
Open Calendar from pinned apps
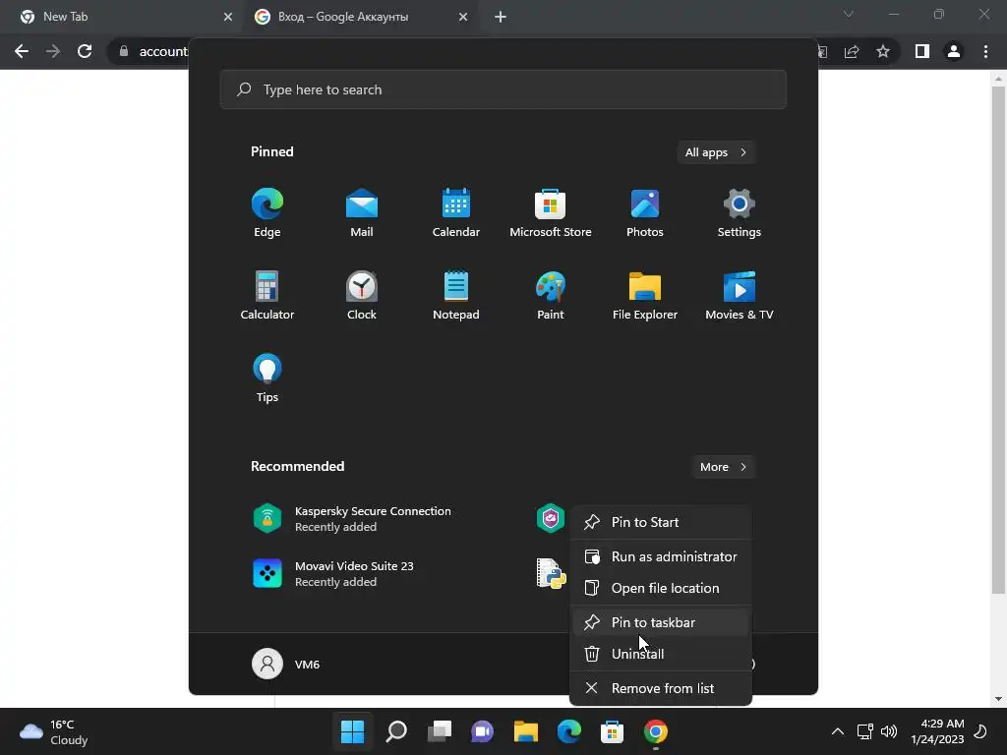point(456,212)
